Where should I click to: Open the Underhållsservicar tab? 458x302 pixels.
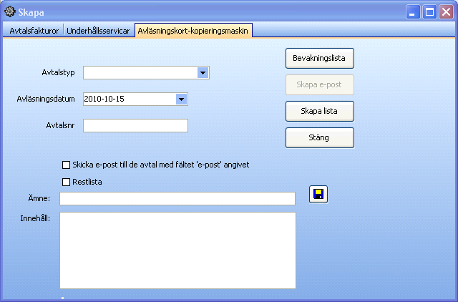[x=98, y=31]
